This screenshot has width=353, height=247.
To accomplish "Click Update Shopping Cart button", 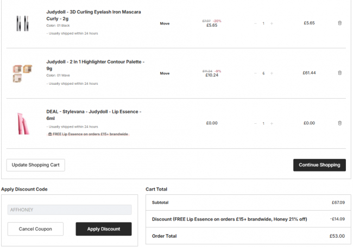I will (x=36, y=164).
